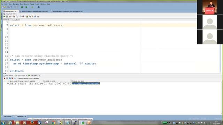The image size is (223, 125).
Task: Click the MOVED_OUT_DATE column header
Action: point(86,81)
